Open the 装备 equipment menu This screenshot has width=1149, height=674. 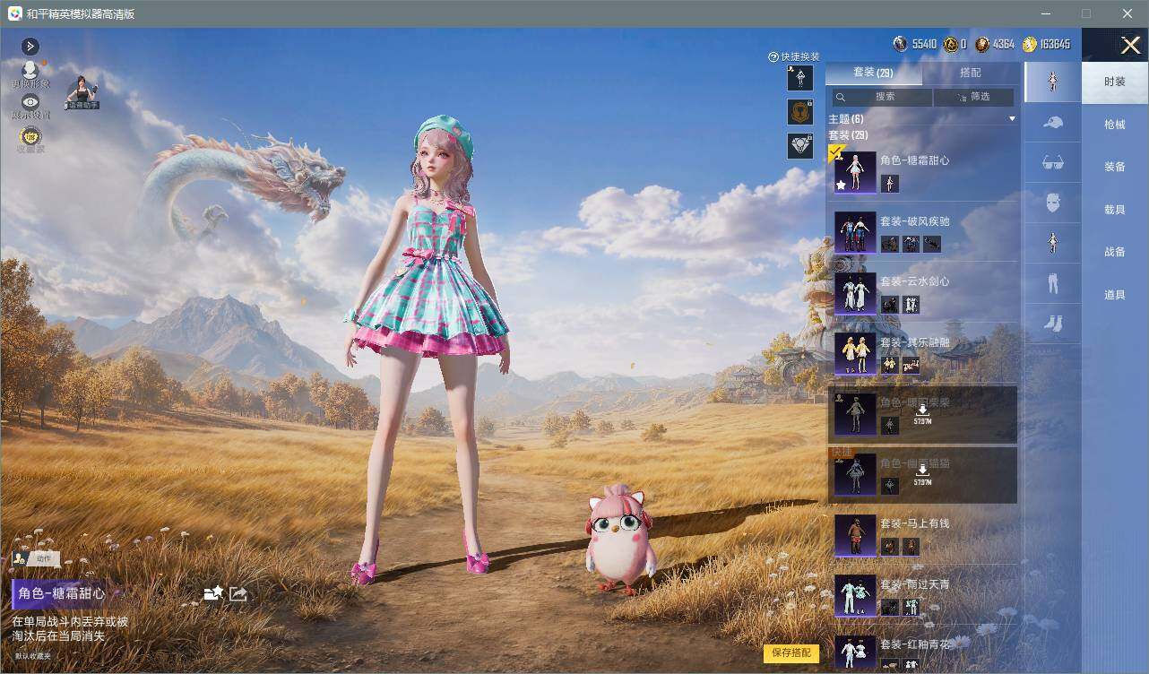point(1115,167)
